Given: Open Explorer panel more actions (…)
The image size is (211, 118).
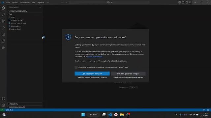Looking at the screenshot, I should (40, 7).
